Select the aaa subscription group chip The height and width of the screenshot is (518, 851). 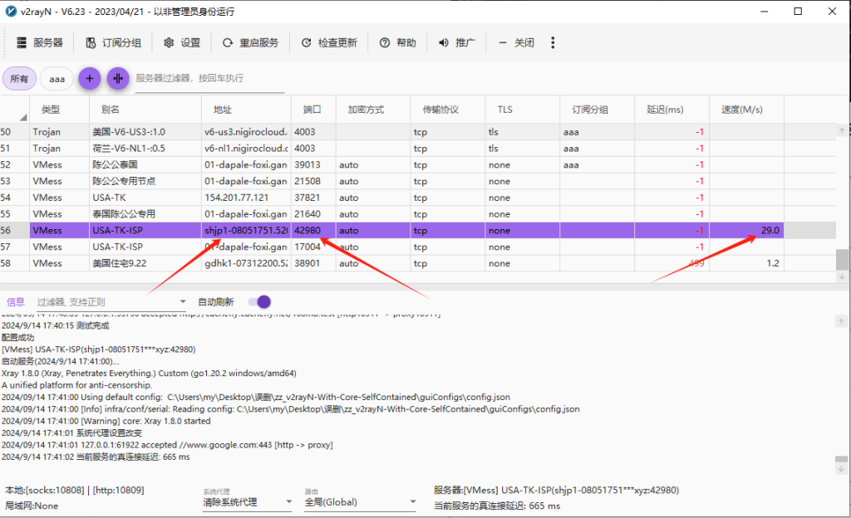pyautogui.click(x=56, y=78)
